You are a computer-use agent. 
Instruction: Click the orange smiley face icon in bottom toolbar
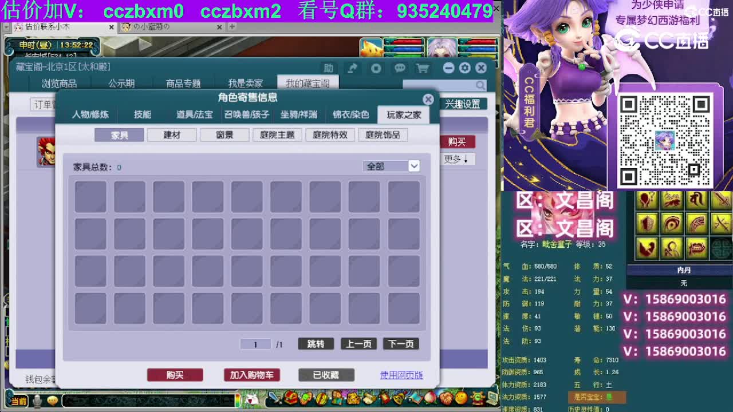point(460,397)
